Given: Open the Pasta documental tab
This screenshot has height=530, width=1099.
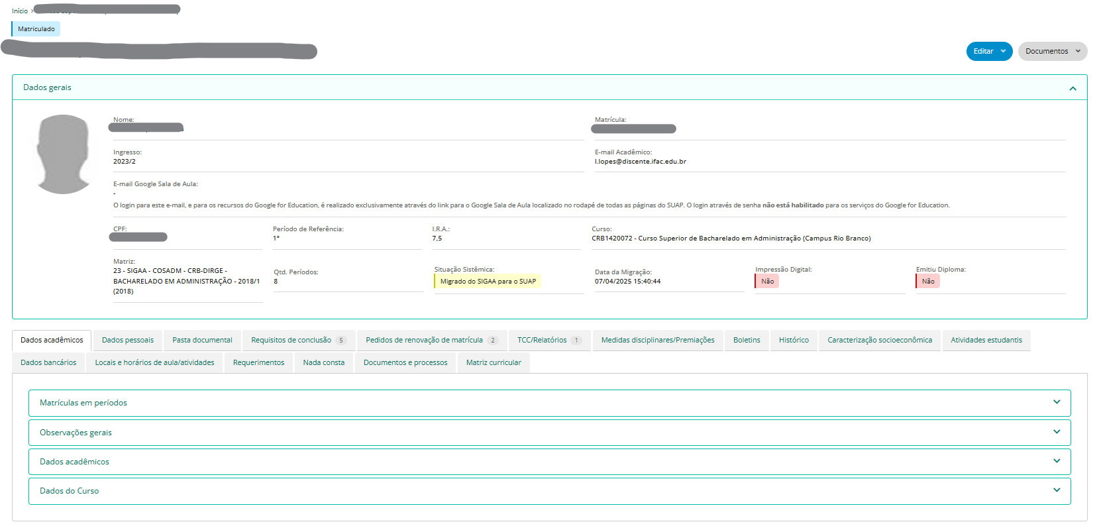Looking at the screenshot, I should 202,340.
